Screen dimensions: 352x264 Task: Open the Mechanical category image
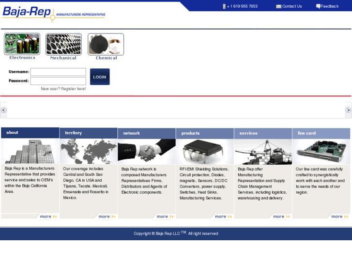pyautogui.click(x=63, y=44)
